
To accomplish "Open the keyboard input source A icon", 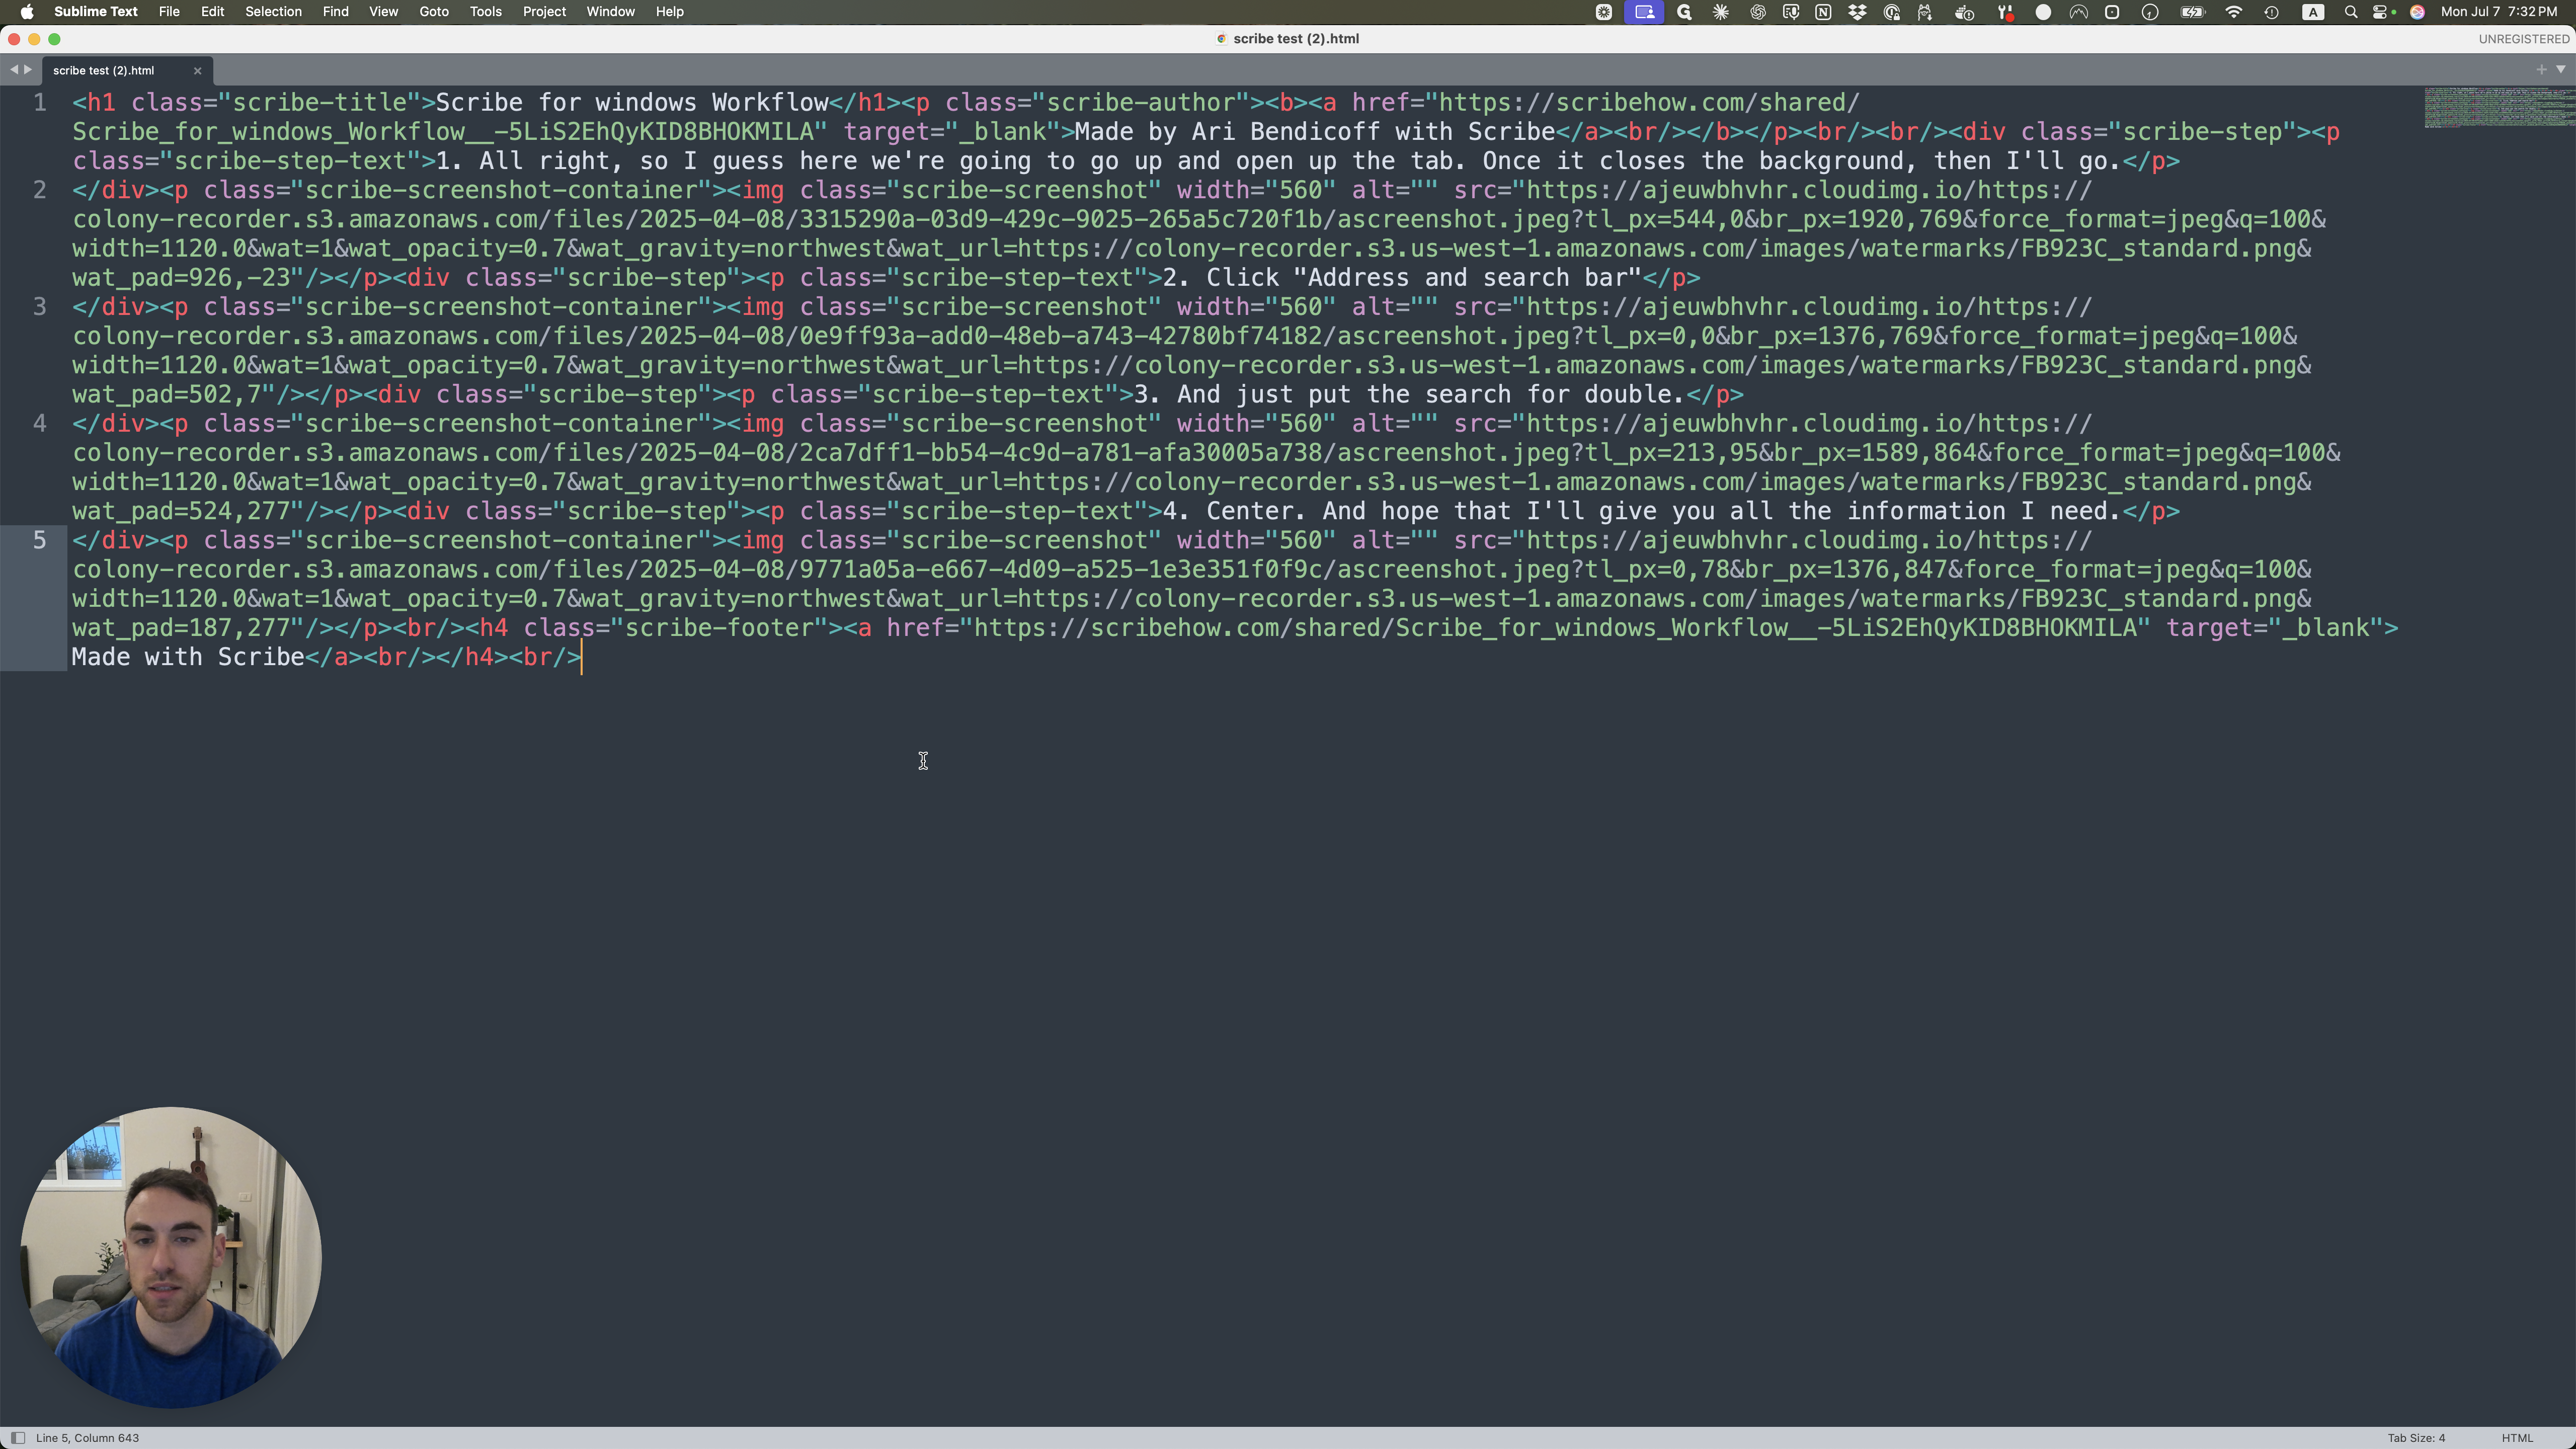I will [x=2313, y=12].
